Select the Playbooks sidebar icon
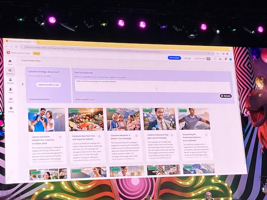Screen dimensions: 267x200 (x=10, y=71)
